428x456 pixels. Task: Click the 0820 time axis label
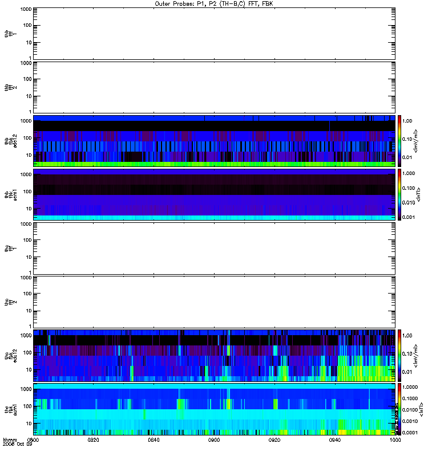pos(93,440)
